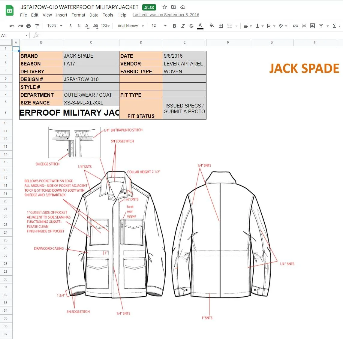Toggle italic formatting
This screenshot has height=339, width=343.
click(183, 26)
